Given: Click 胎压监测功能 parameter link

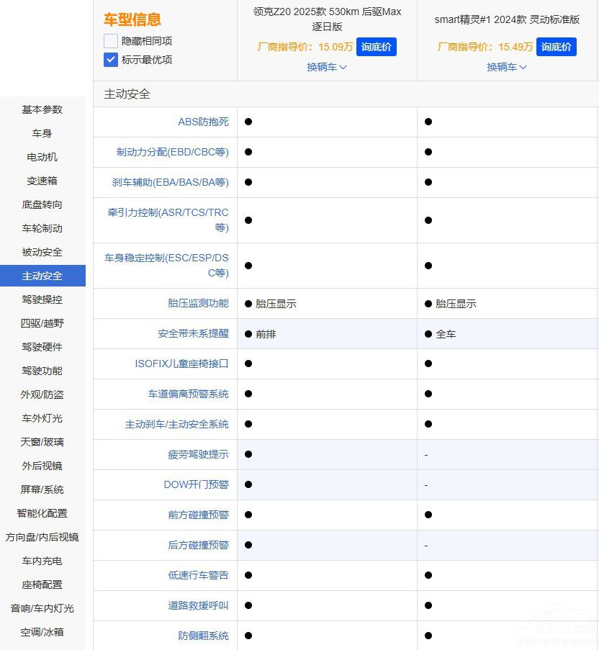Looking at the screenshot, I should point(198,303).
